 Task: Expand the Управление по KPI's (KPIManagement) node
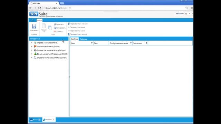click(x=31, y=58)
